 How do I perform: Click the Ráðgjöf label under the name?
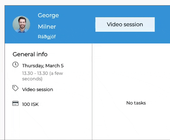(47, 37)
